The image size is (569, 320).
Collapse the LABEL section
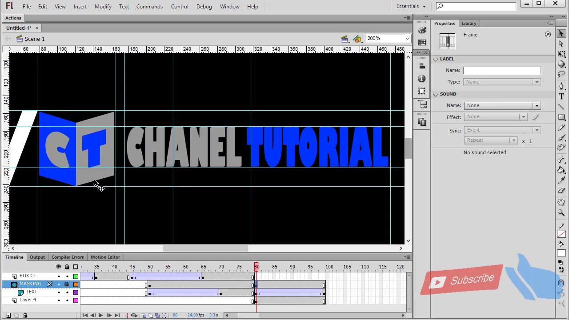(x=436, y=59)
